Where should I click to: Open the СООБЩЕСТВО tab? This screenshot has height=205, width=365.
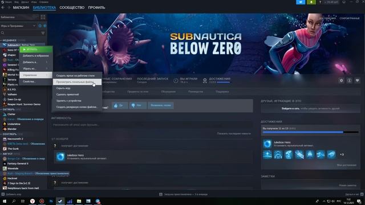(72, 7)
